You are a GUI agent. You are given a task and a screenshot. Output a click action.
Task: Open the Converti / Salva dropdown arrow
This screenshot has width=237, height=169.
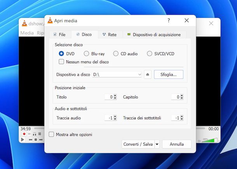(x=157, y=144)
